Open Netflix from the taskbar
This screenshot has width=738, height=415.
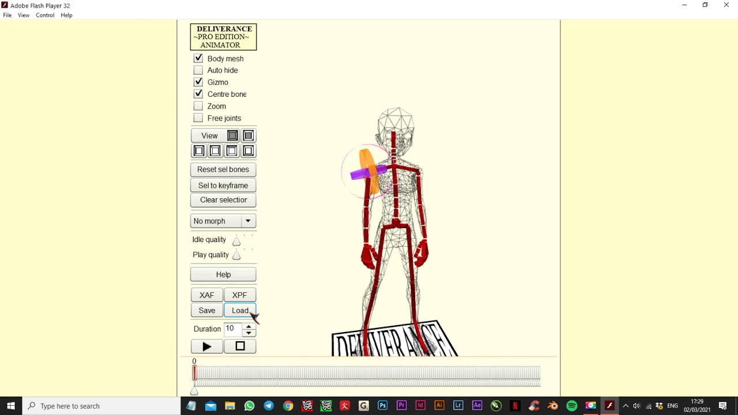(515, 406)
